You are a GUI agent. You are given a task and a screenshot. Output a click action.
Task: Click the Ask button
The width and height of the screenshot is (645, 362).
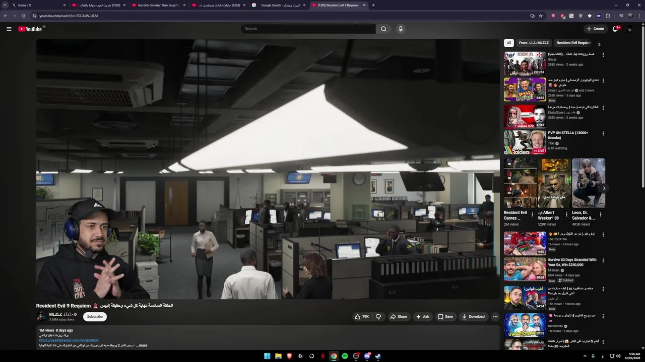click(422, 317)
